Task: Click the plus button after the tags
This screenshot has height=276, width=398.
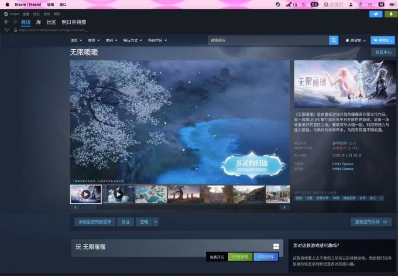Action: pyautogui.click(x=381, y=198)
